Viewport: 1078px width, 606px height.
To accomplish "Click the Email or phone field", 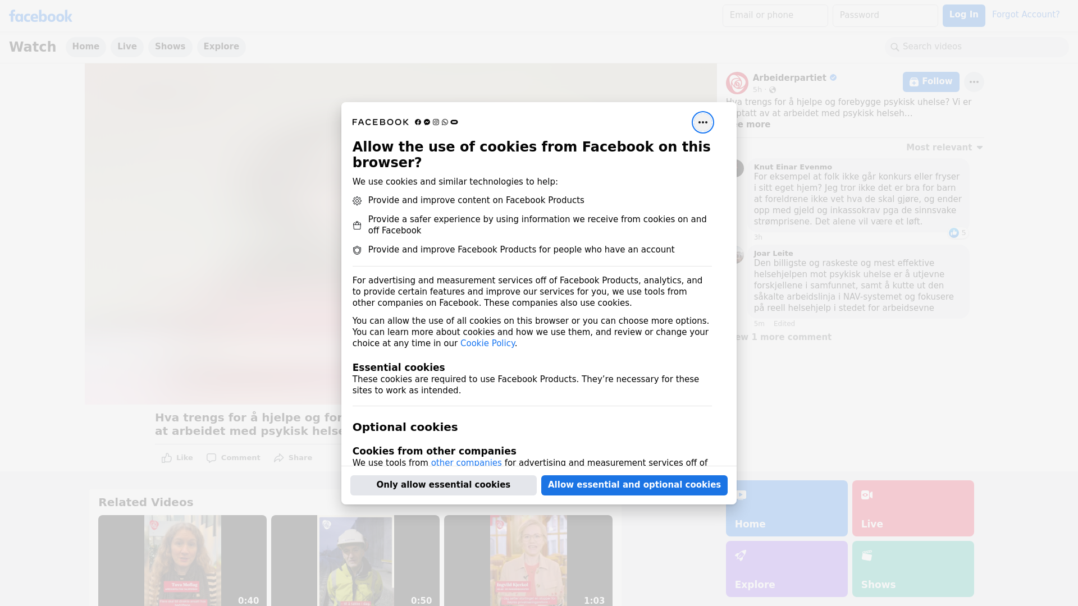I will (x=775, y=16).
